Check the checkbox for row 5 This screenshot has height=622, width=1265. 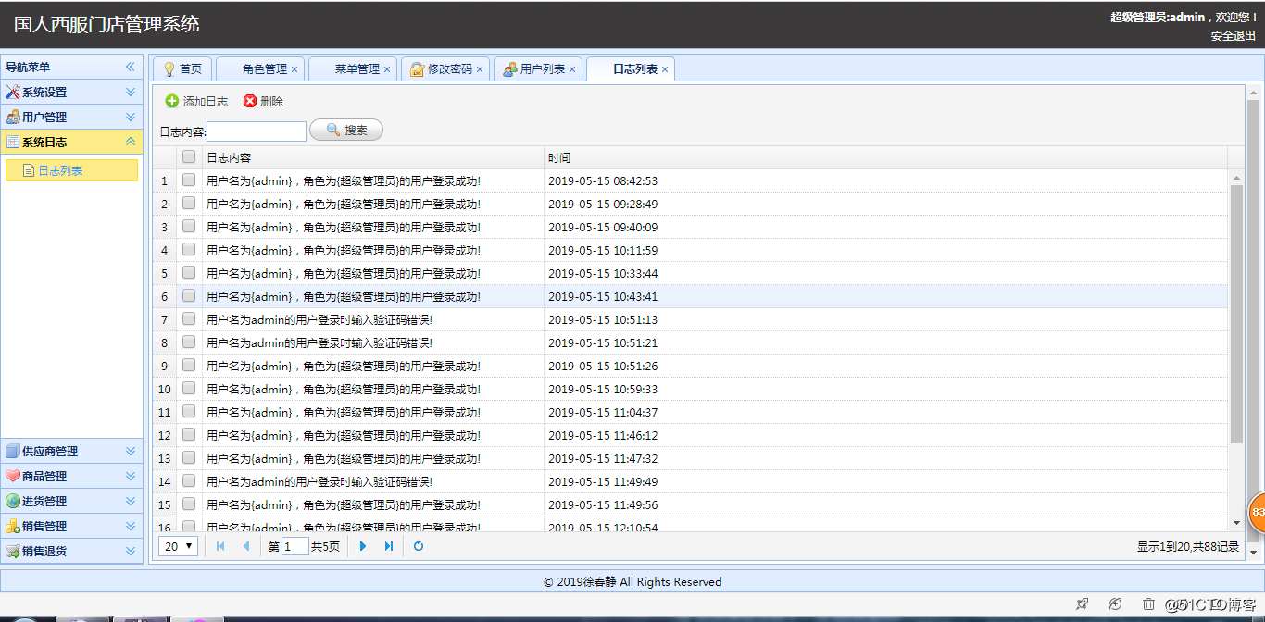click(x=189, y=273)
